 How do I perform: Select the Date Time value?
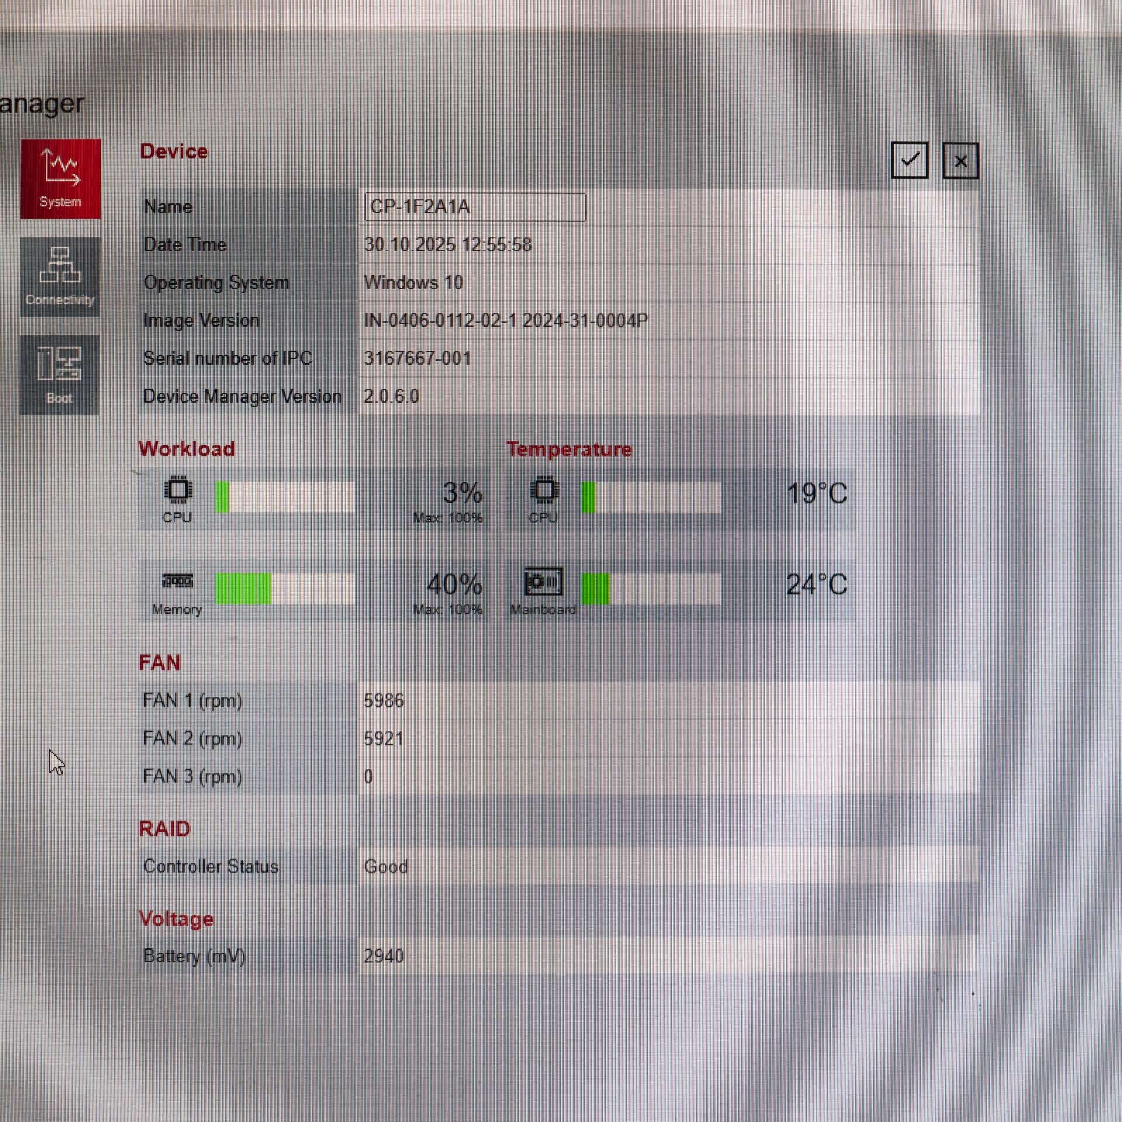tap(448, 245)
